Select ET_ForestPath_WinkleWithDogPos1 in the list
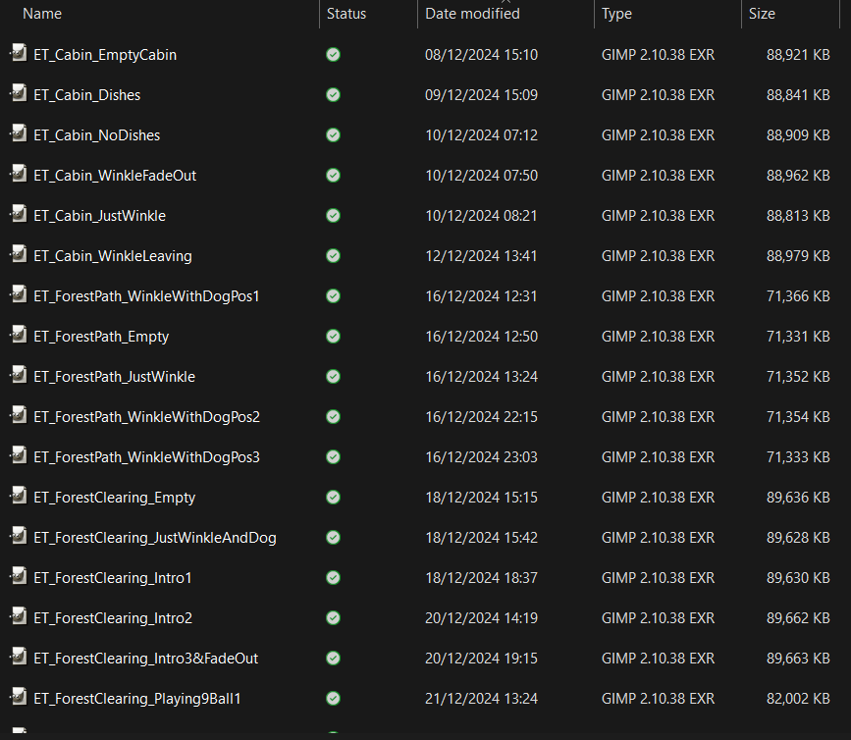 [x=146, y=296]
